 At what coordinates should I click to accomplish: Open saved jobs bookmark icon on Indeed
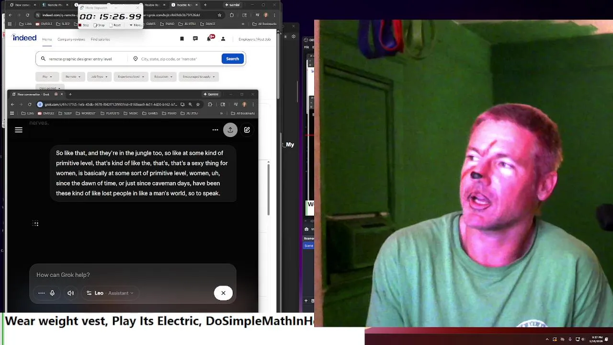pos(182,39)
